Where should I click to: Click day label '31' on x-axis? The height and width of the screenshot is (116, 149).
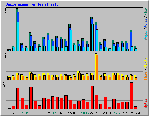tap(140, 113)
